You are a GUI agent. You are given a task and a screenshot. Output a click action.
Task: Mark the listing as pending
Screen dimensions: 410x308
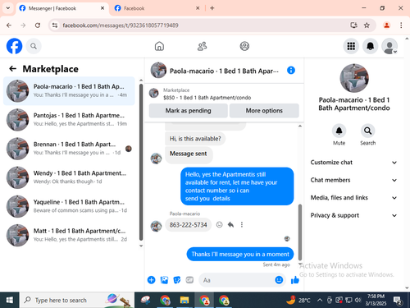(188, 111)
